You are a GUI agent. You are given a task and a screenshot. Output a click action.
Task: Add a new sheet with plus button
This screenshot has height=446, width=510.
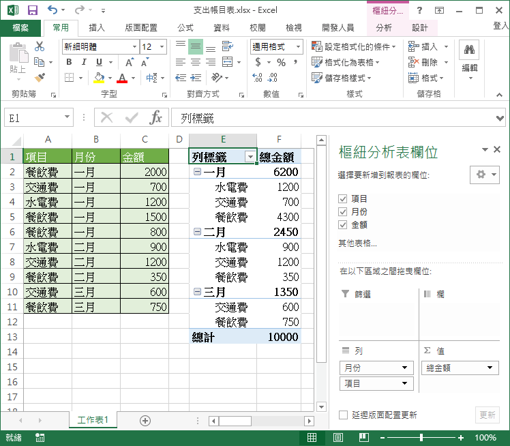click(x=145, y=421)
